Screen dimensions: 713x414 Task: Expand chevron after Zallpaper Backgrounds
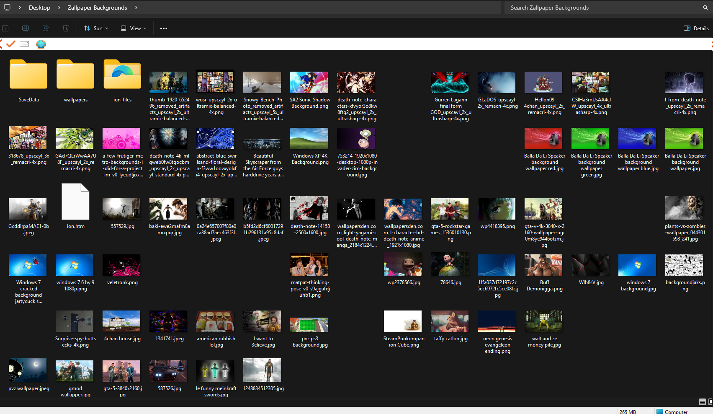coord(136,8)
